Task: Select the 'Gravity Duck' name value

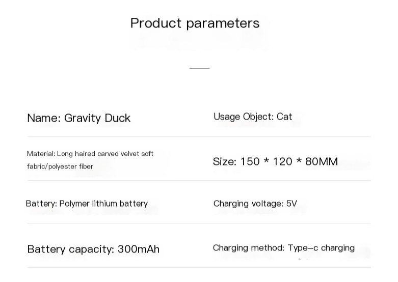Action: coord(97,118)
